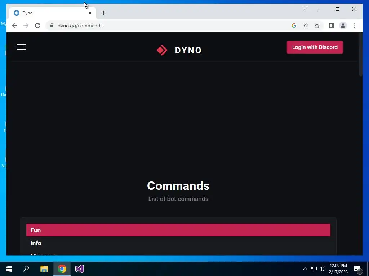
Task: Open File Explorer from the taskbar
Action: tap(44, 269)
